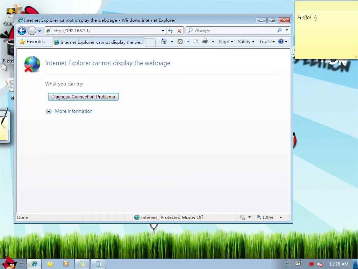Click the More information link text

tap(74, 111)
